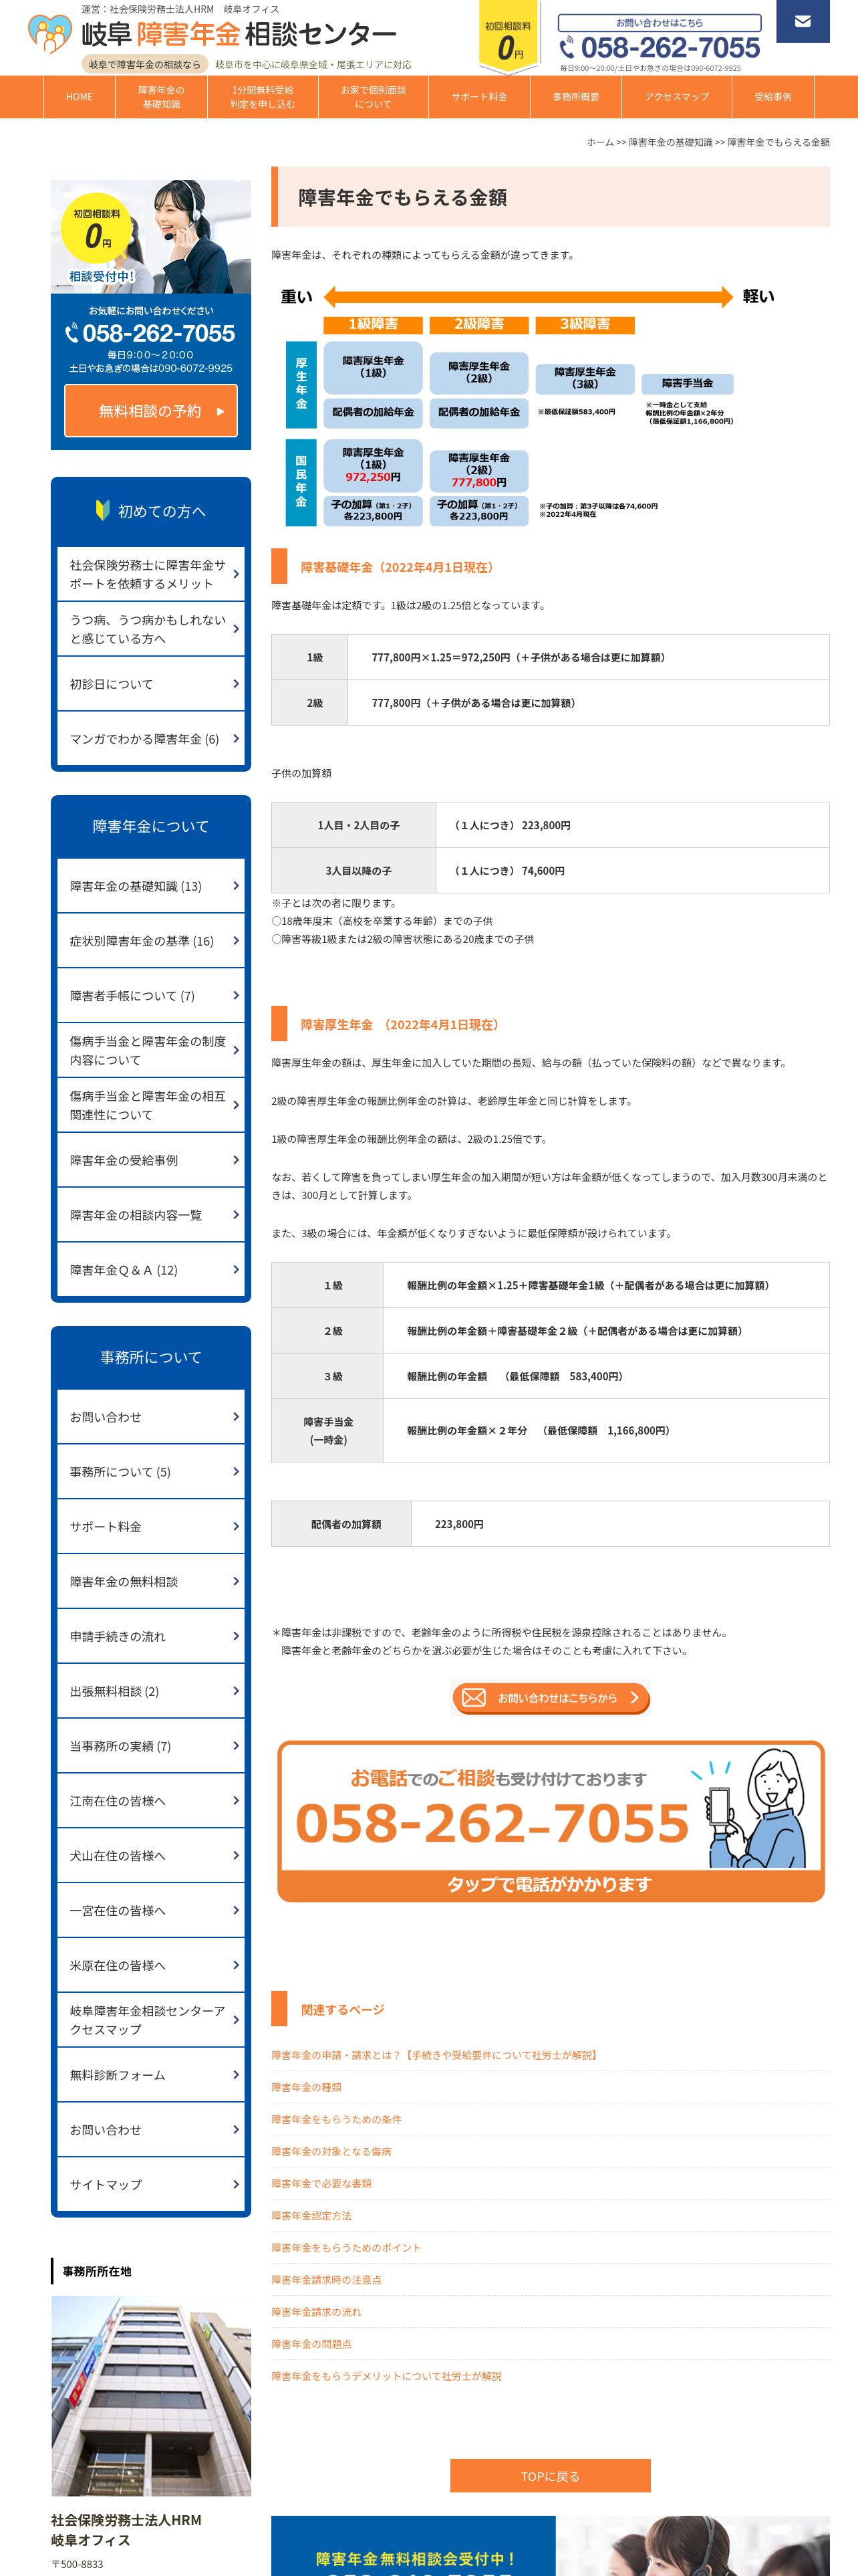This screenshot has width=858, height=2576.
Task: Open 一宮在住の皆様へ sidebar link
Action: coord(151,1911)
